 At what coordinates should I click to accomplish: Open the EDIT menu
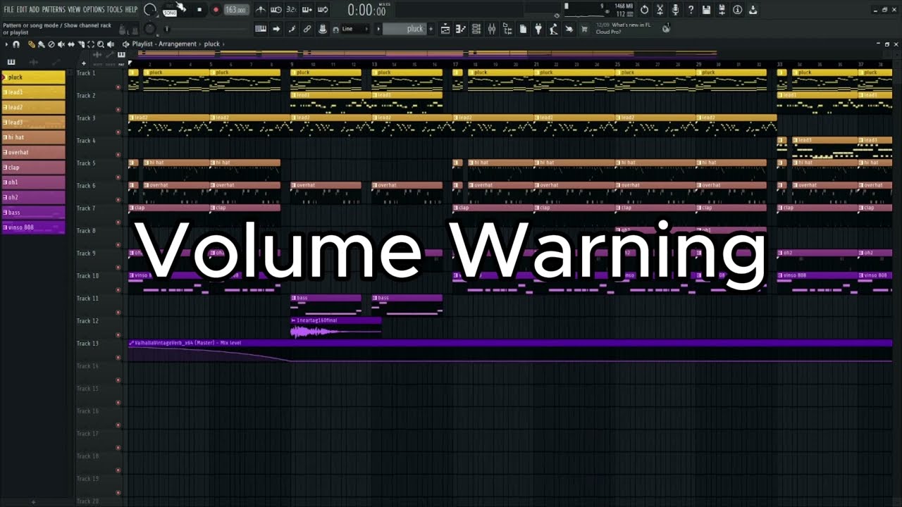[22, 10]
